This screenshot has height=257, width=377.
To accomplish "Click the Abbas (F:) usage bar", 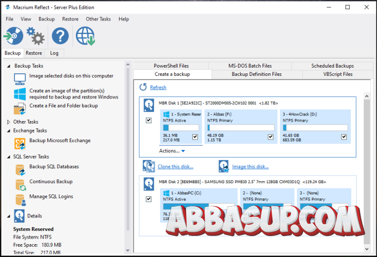I will click(241, 127).
